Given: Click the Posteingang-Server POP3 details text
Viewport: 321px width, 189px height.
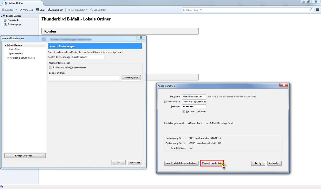Looking at the screenshot, I should click(x=205, y=138).
